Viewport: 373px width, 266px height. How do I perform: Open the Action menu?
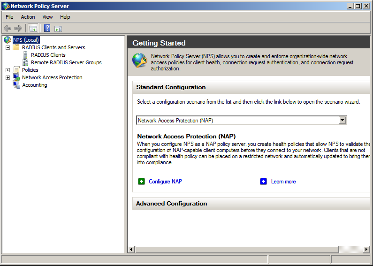(28, 17)
